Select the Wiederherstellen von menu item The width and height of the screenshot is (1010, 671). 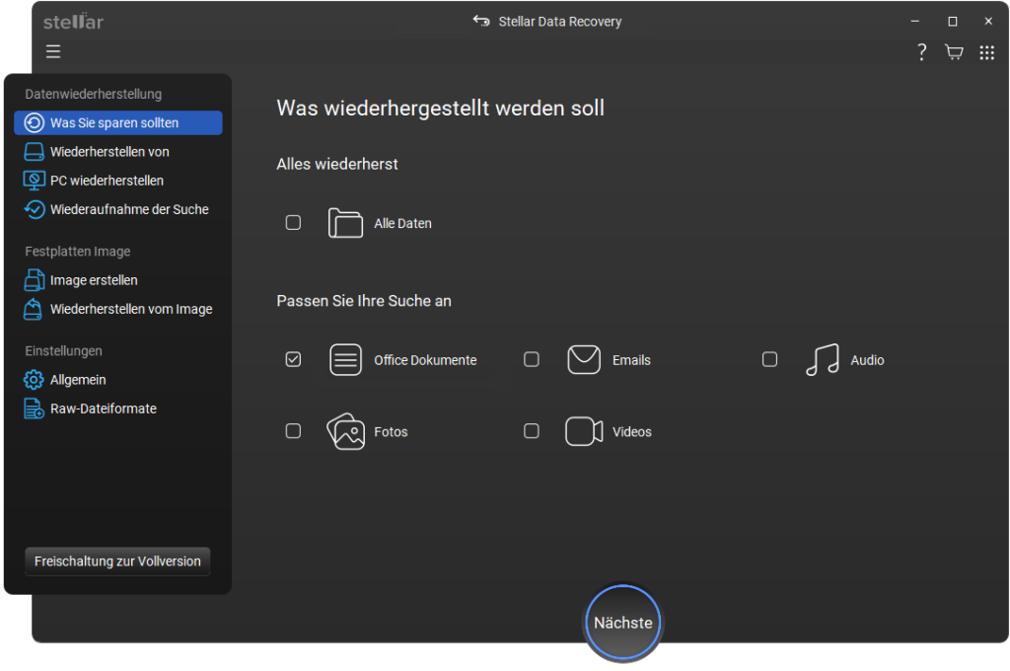coord(109,152)
